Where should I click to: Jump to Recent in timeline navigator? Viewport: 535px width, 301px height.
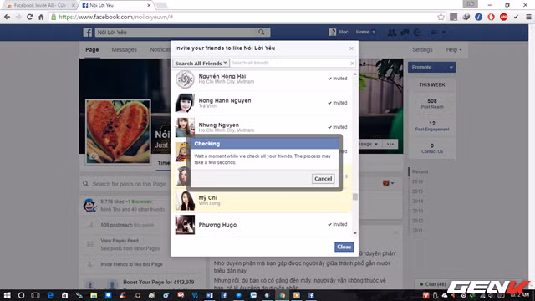click(420, 171)
